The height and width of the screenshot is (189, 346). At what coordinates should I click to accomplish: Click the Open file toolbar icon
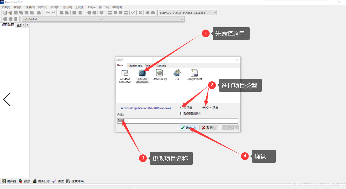tap(10, 12)
